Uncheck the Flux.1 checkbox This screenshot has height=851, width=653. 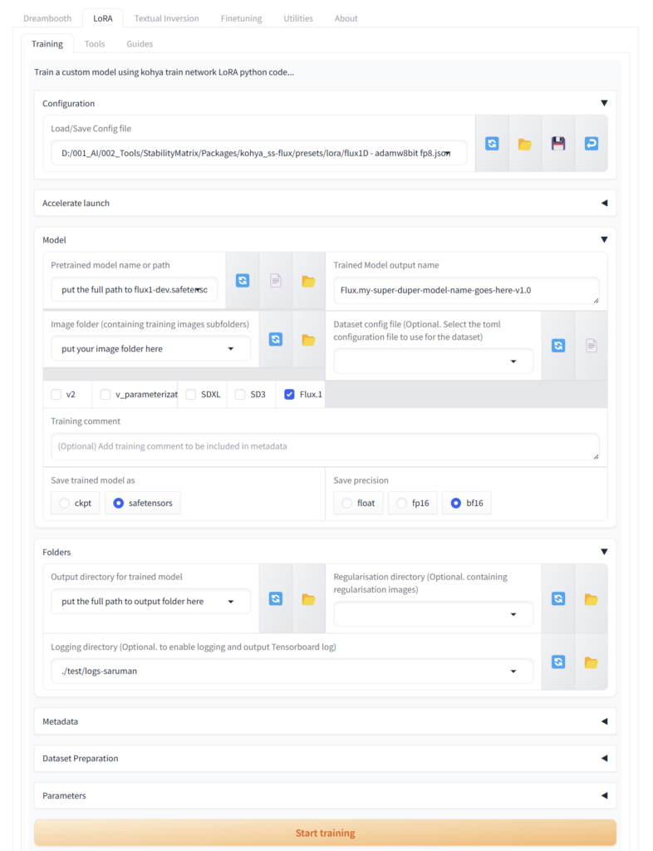[x=289, y=394]
